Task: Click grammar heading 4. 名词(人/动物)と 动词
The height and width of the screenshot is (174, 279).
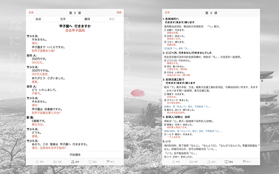Action: click(x=176, y=117)
